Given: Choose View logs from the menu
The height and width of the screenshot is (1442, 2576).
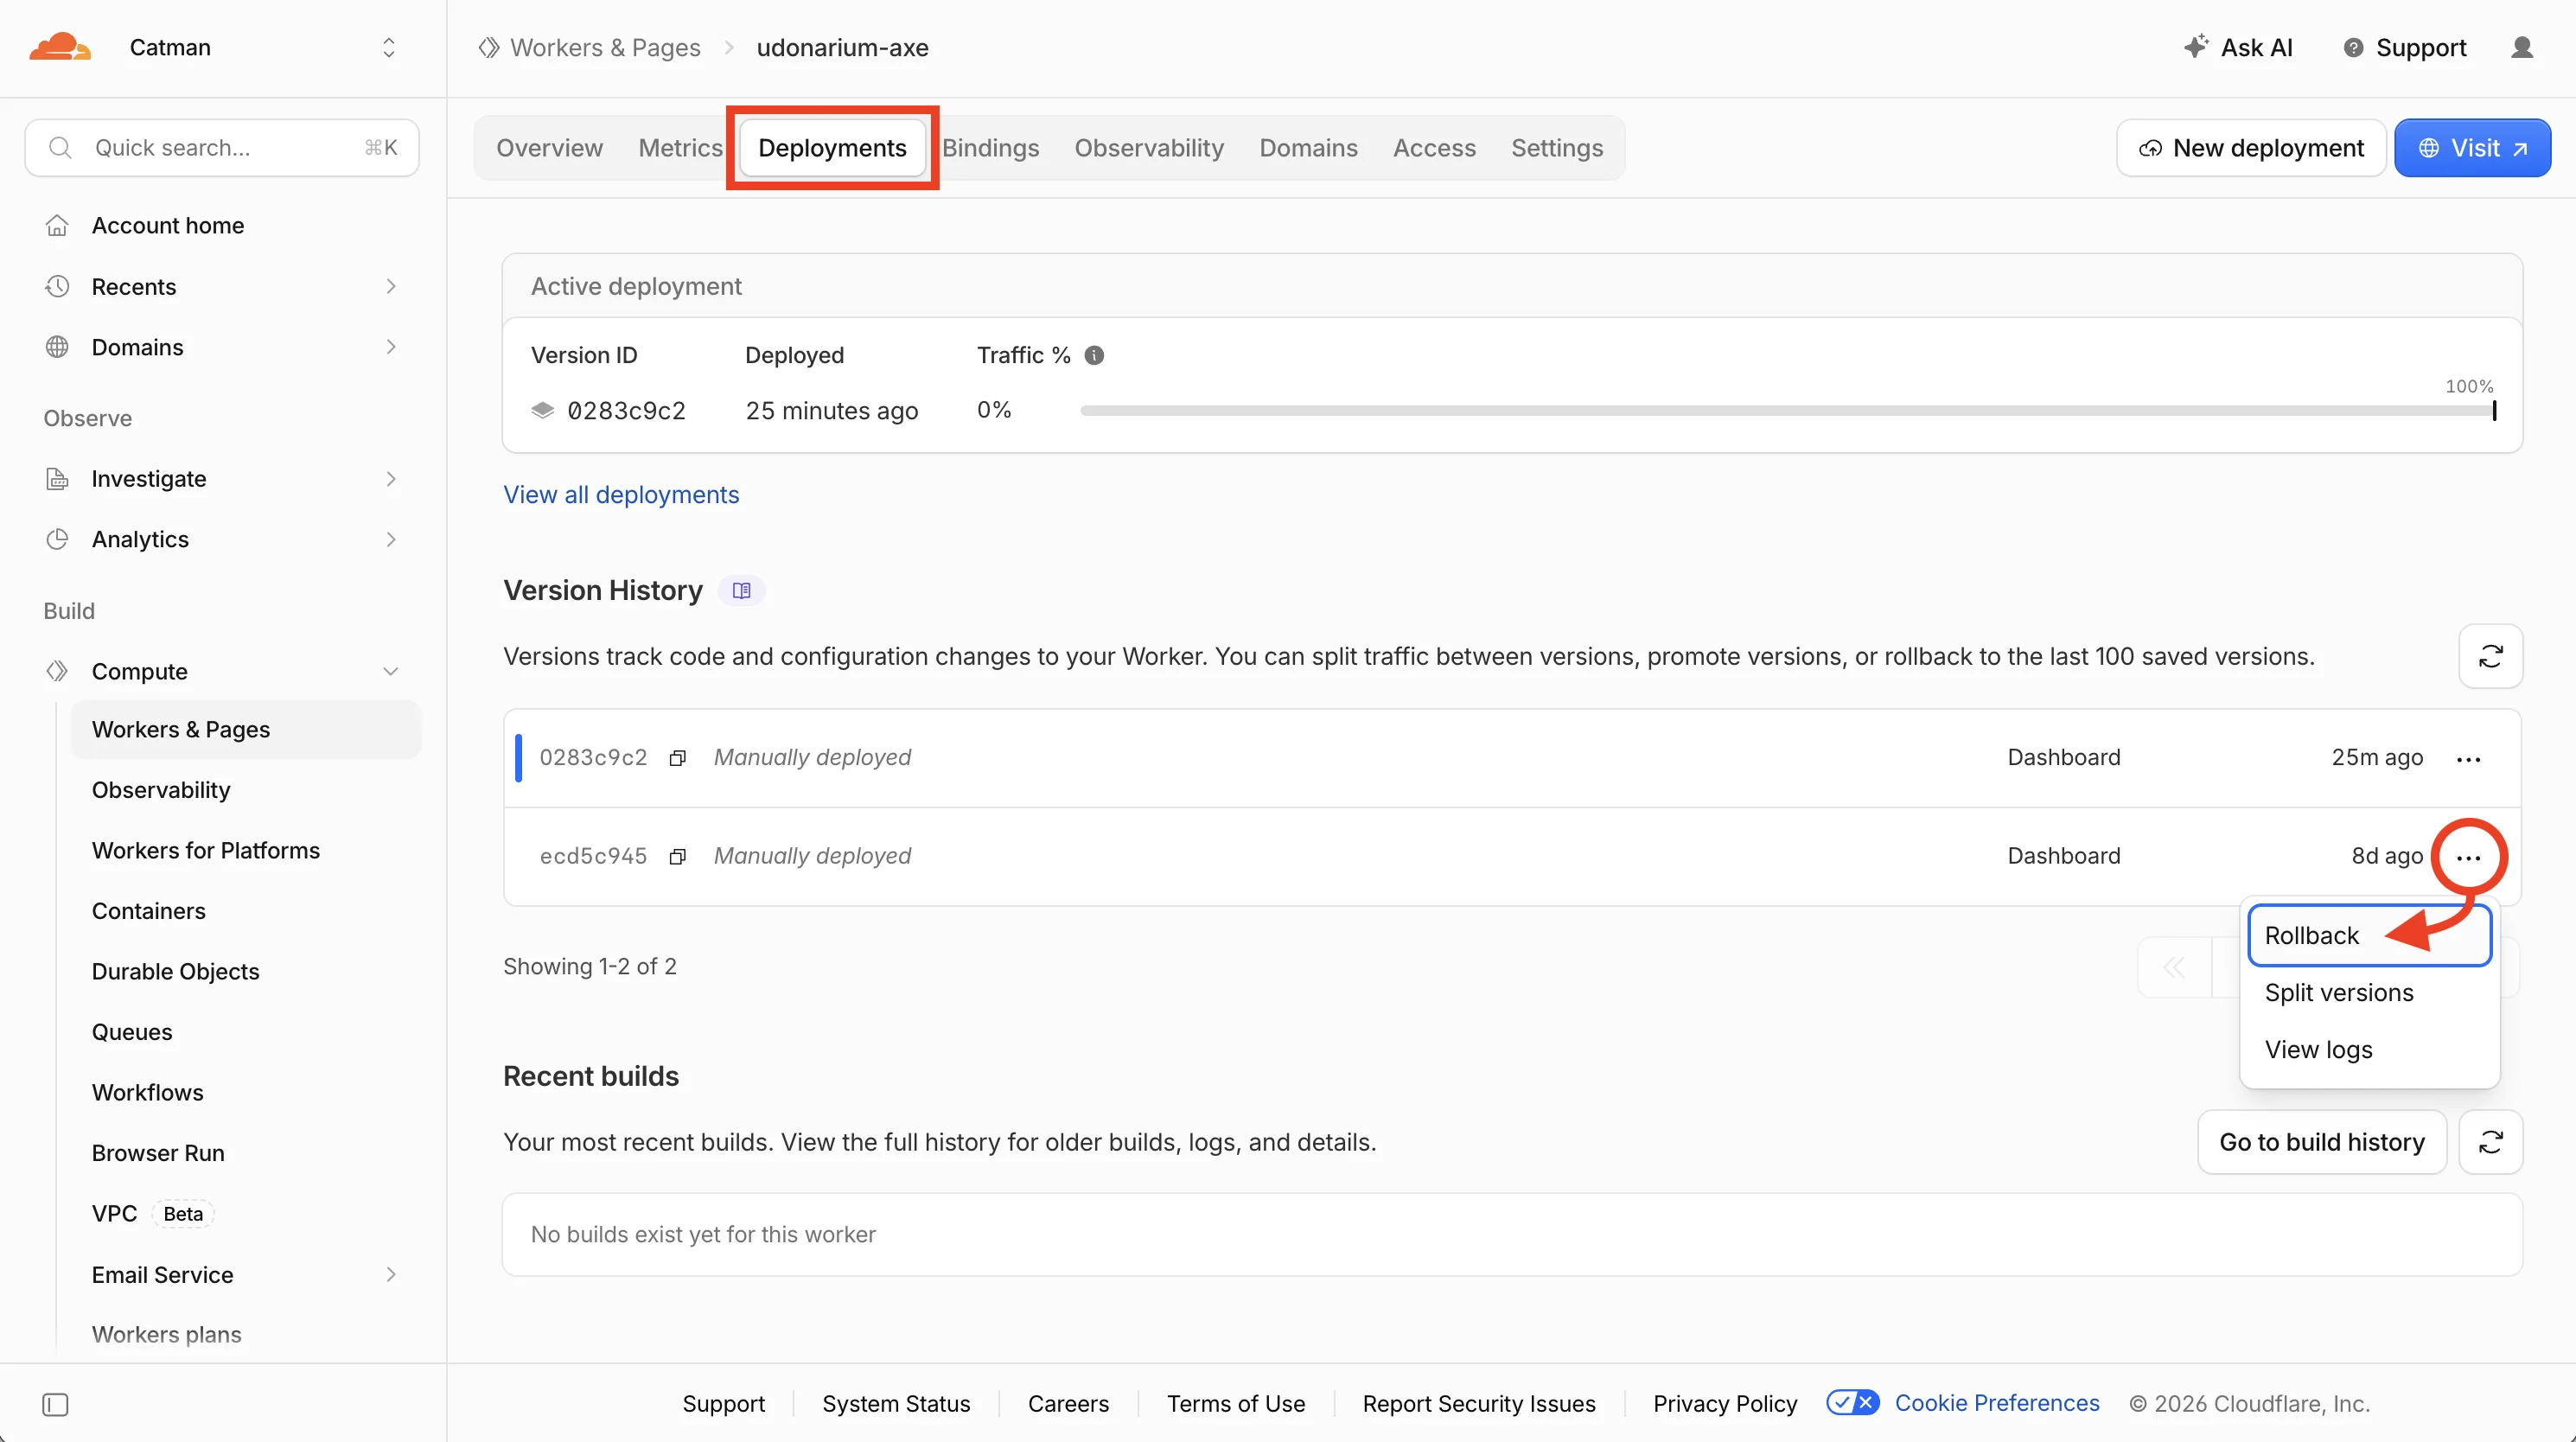Looking at the screenshot, I should coord(2318,1049).
